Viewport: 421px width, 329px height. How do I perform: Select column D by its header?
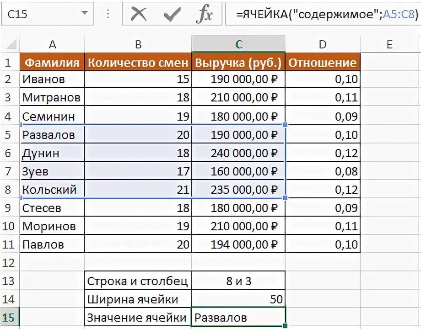coord(323,44)
